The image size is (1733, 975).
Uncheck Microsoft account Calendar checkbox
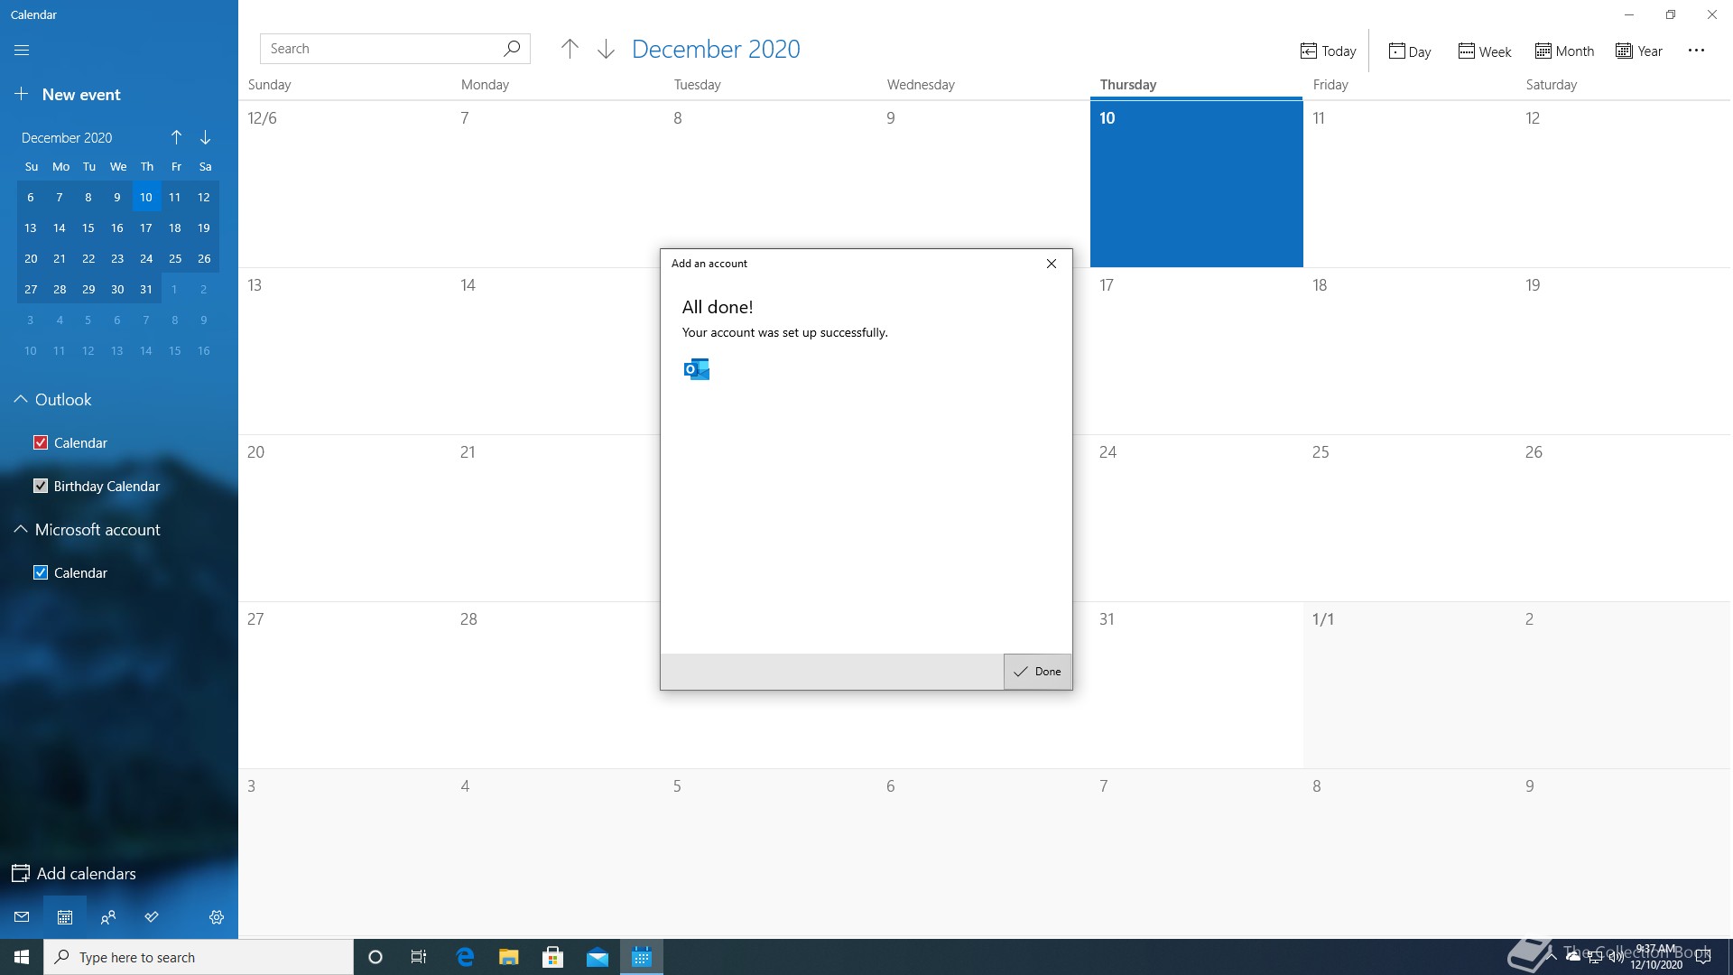[41, 572]
